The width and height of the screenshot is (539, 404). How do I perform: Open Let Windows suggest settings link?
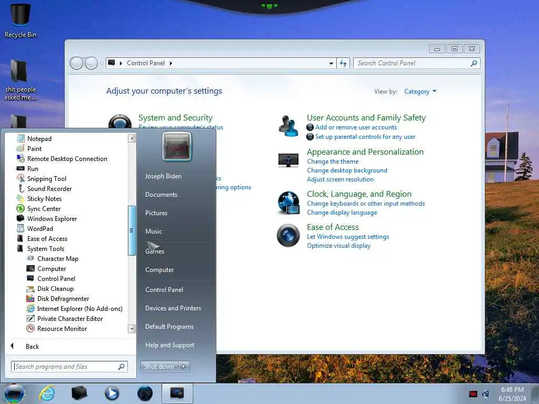click(x=348, y=237)
